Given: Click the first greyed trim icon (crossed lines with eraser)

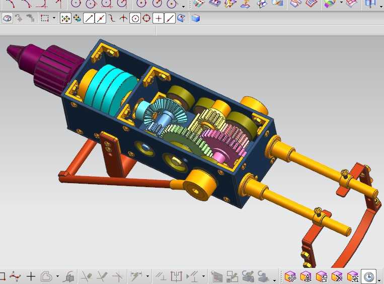Looking at the screenshot, I should pyautogui.click(x=87, y=276).
